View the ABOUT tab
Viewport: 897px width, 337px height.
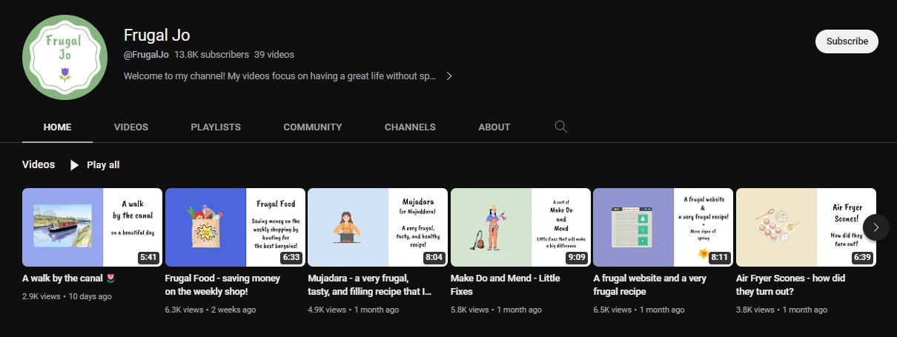click(x=494, y=127)
